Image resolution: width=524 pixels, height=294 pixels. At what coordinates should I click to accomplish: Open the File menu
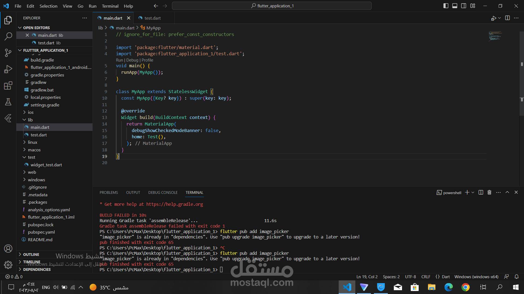18,6
